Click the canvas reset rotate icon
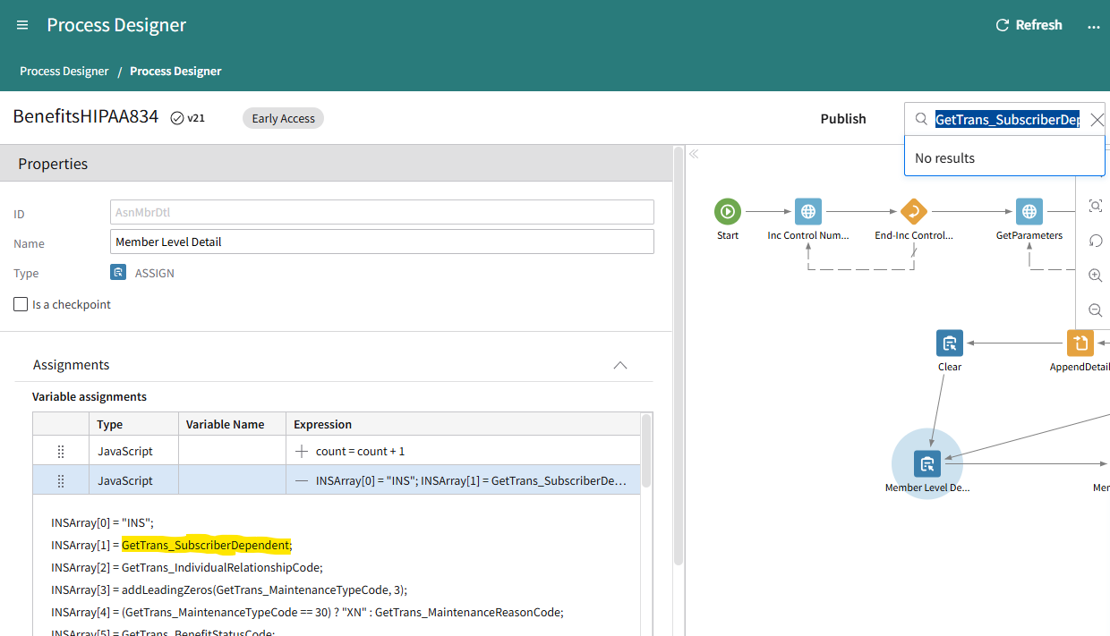The height and width of the screenshot is (636, 1110). pos(1095,241)
